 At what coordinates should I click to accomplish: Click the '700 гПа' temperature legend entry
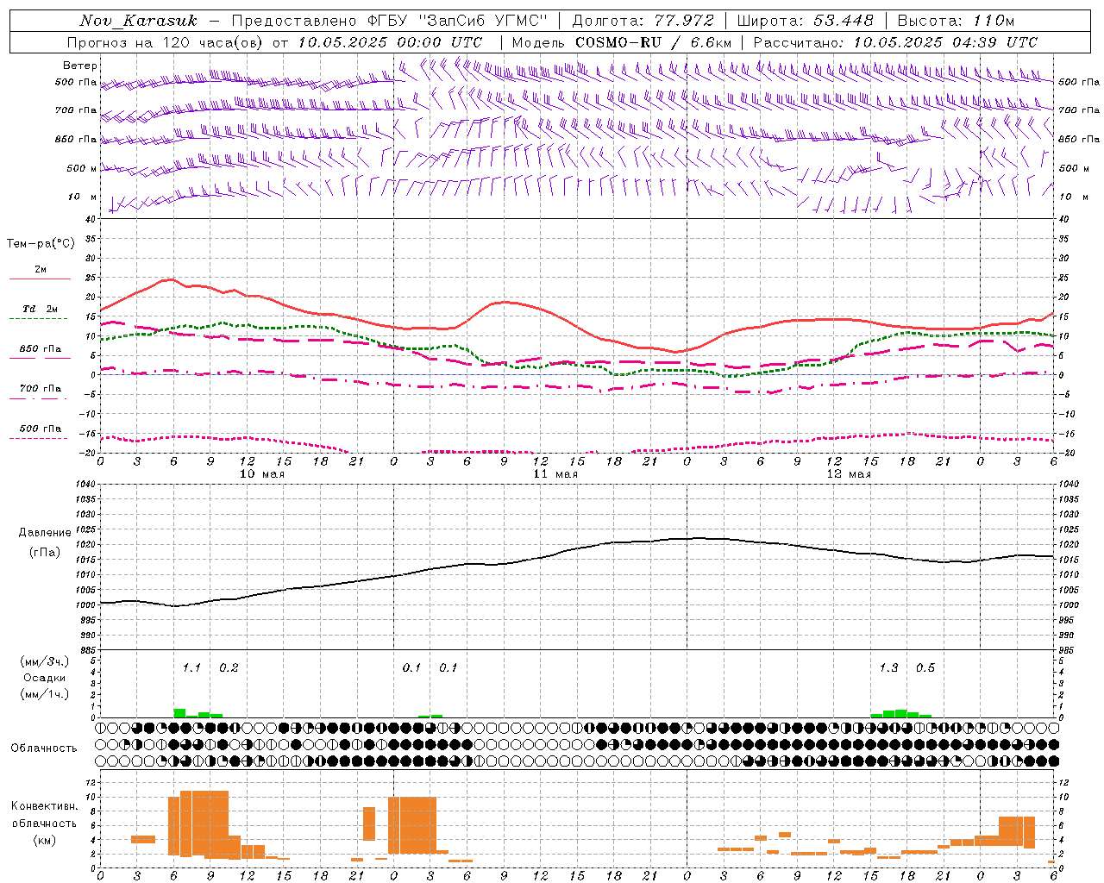tap(41, 389)
